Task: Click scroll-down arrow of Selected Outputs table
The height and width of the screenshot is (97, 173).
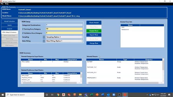Action: coord(163,81)
